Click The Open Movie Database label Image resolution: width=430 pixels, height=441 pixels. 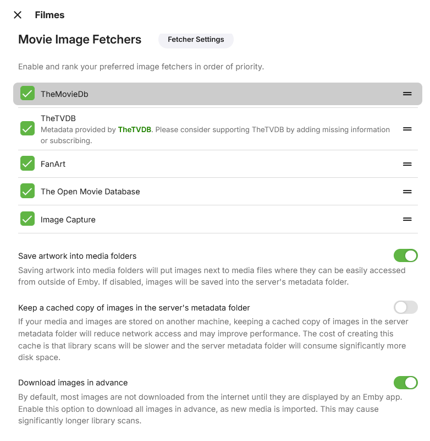click(90, 192)
